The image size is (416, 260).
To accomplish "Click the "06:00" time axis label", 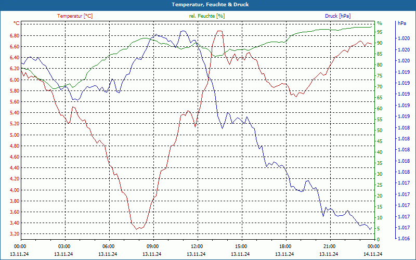I will tap(108, 246).
